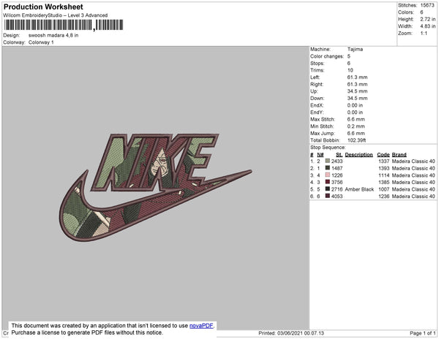Click the Production Worksheet heading
The height and width of the screenshot is (339, 439).
pyautogui.click(x=43, y=7)
